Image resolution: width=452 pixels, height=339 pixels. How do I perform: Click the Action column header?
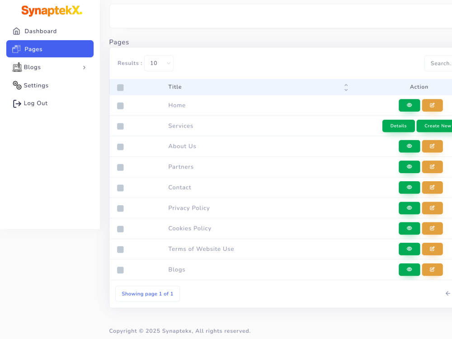tap(419, 87)
